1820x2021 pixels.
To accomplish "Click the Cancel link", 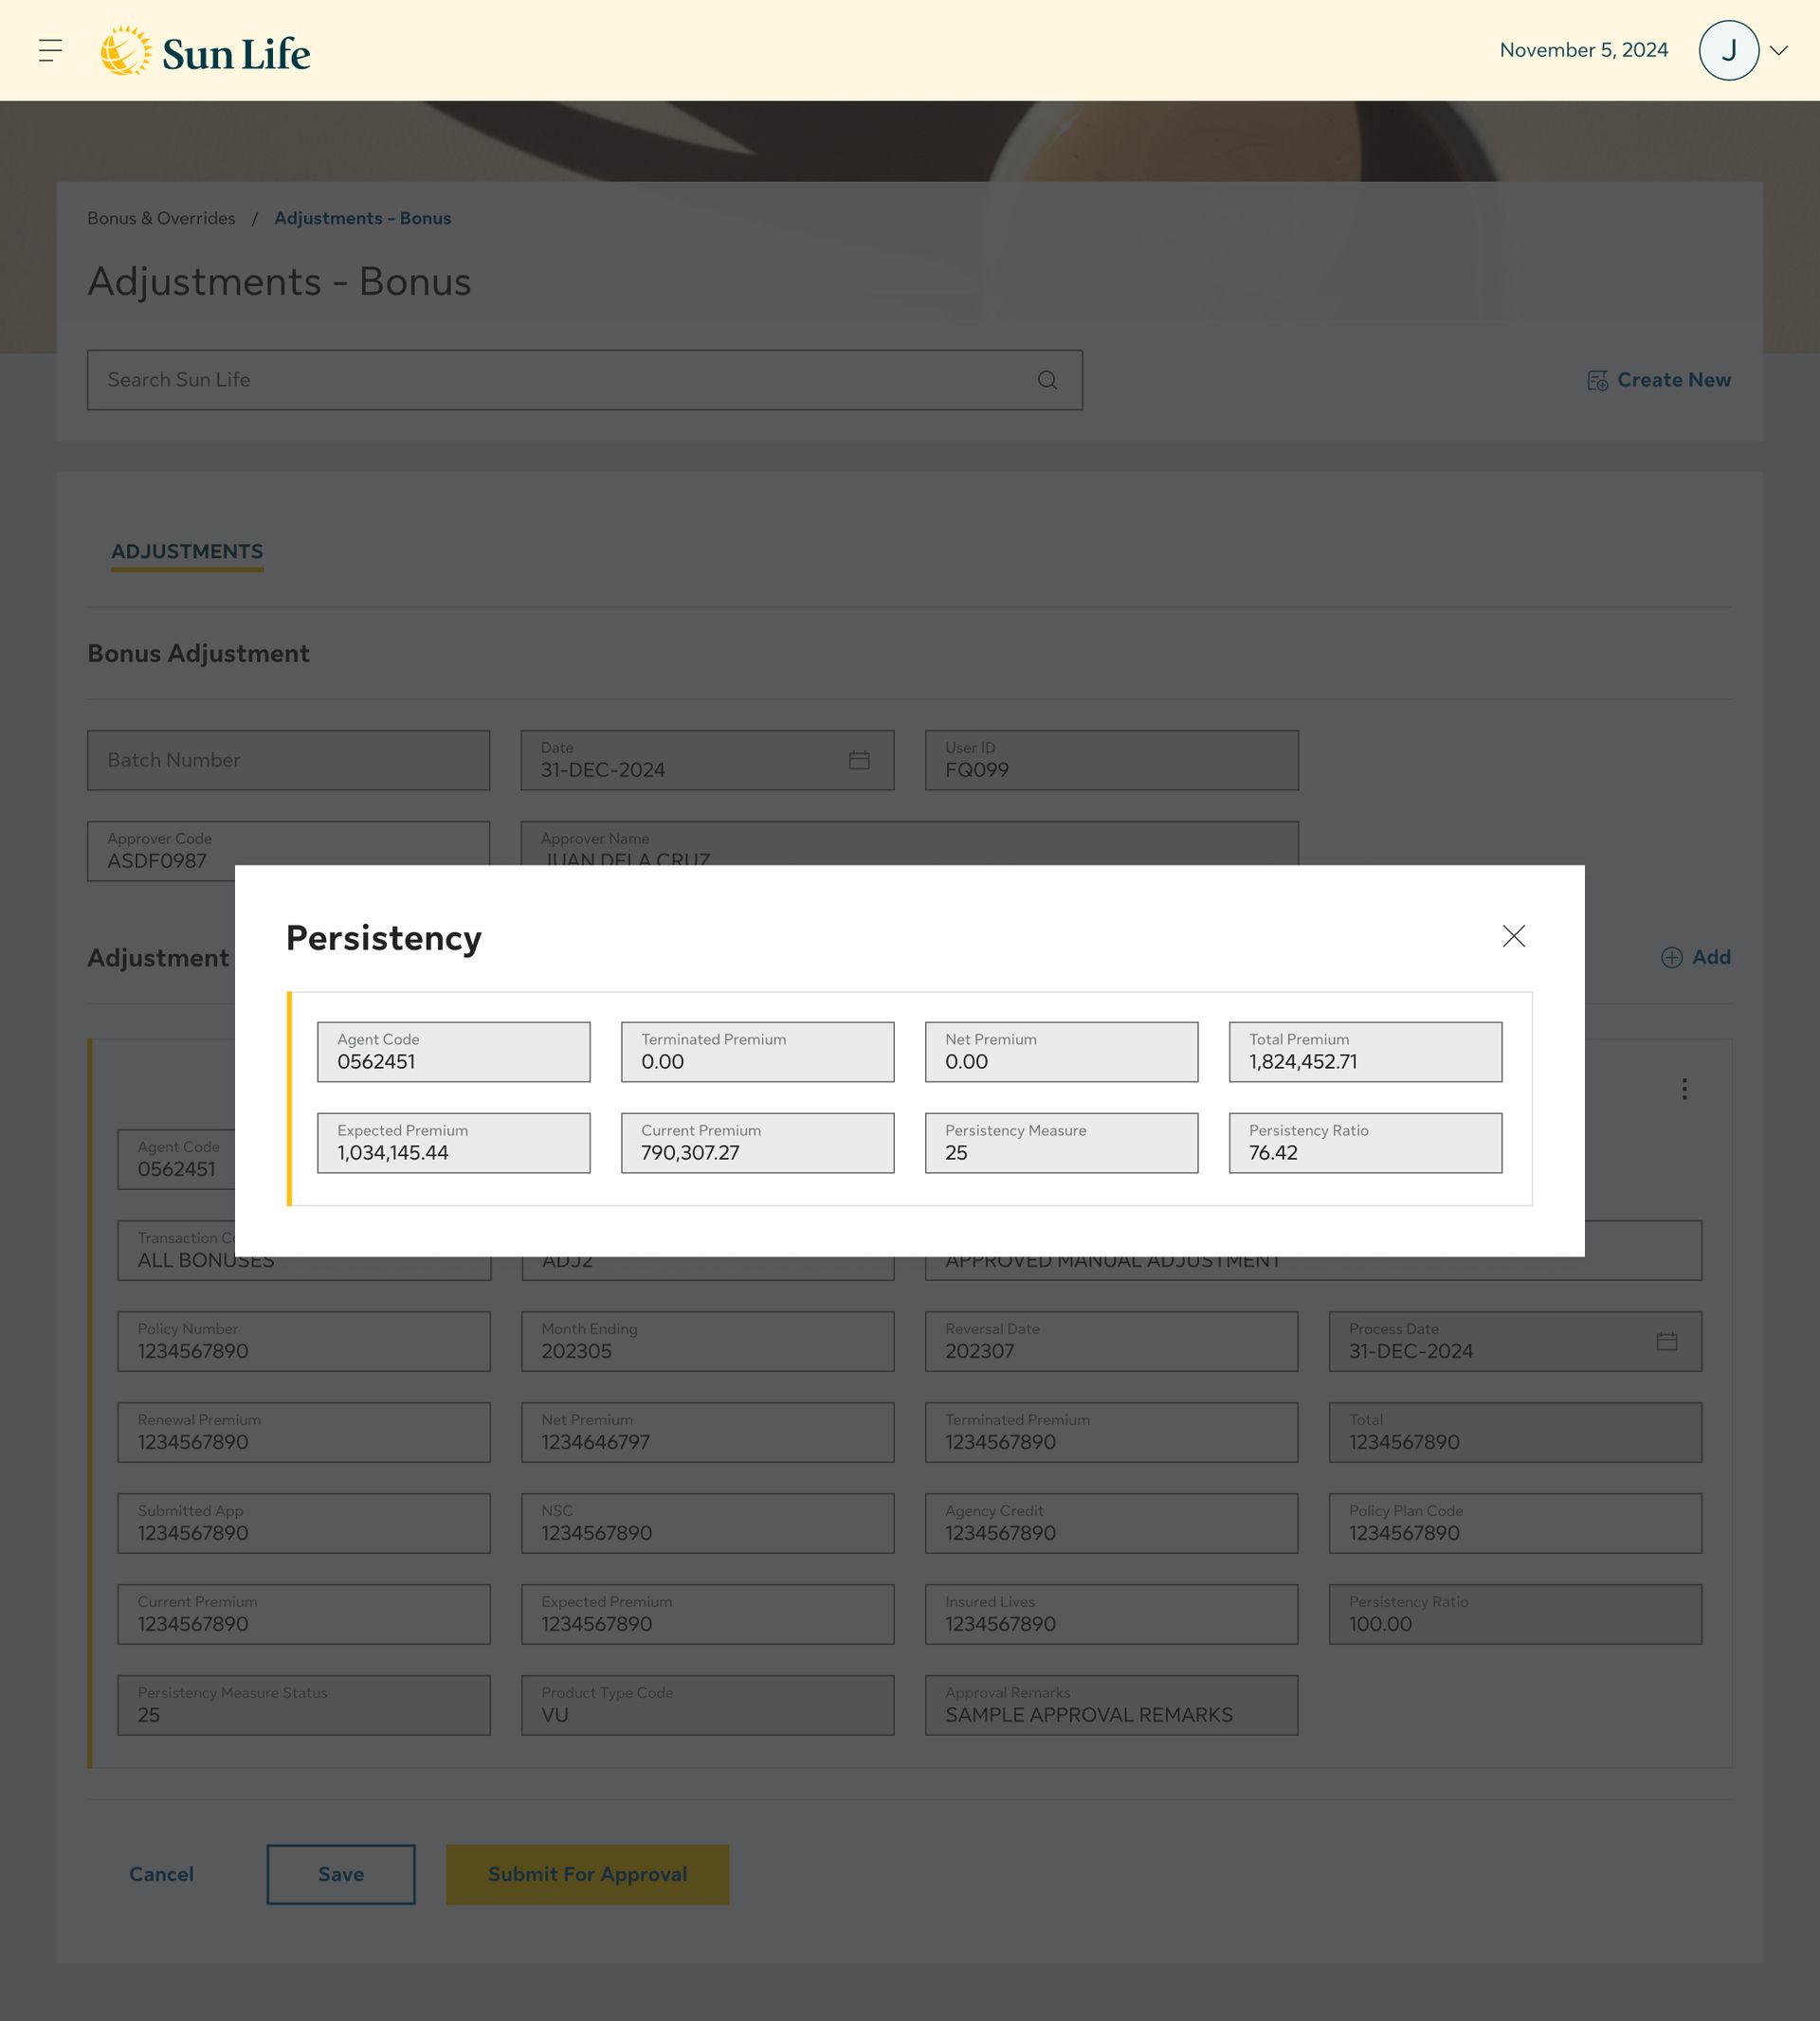I will click(161, 1874).
